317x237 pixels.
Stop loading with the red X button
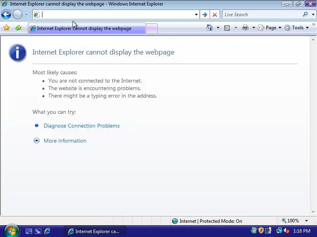tap(215, 15)
